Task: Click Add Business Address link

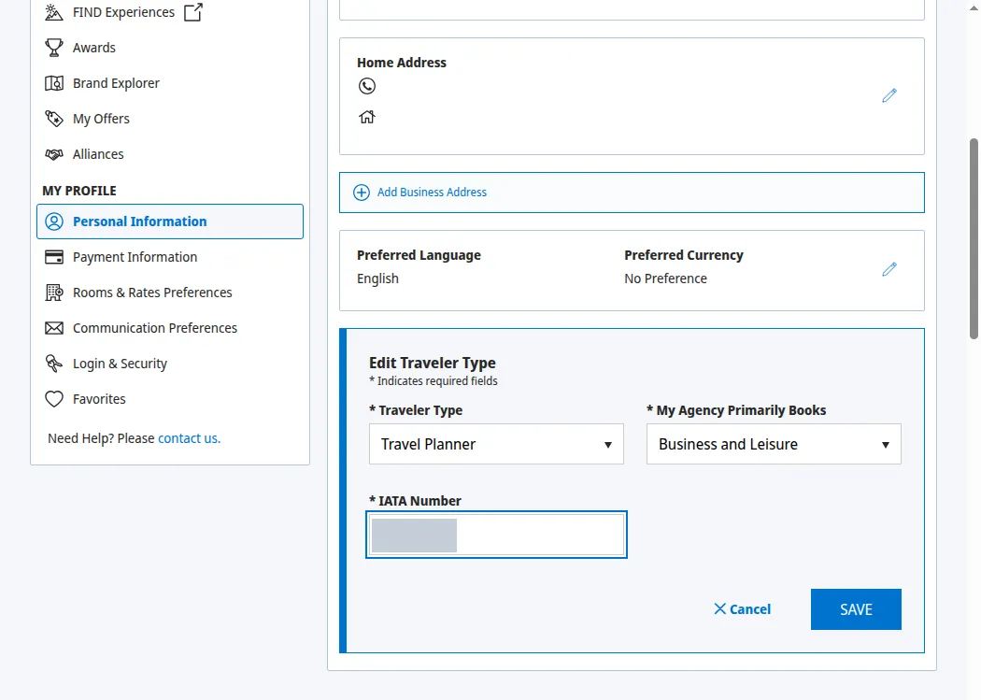Action: pyautogui.click(x=432, y=192)
